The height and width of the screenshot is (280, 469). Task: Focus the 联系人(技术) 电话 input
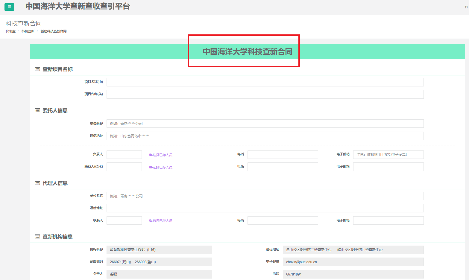[283, 167]
